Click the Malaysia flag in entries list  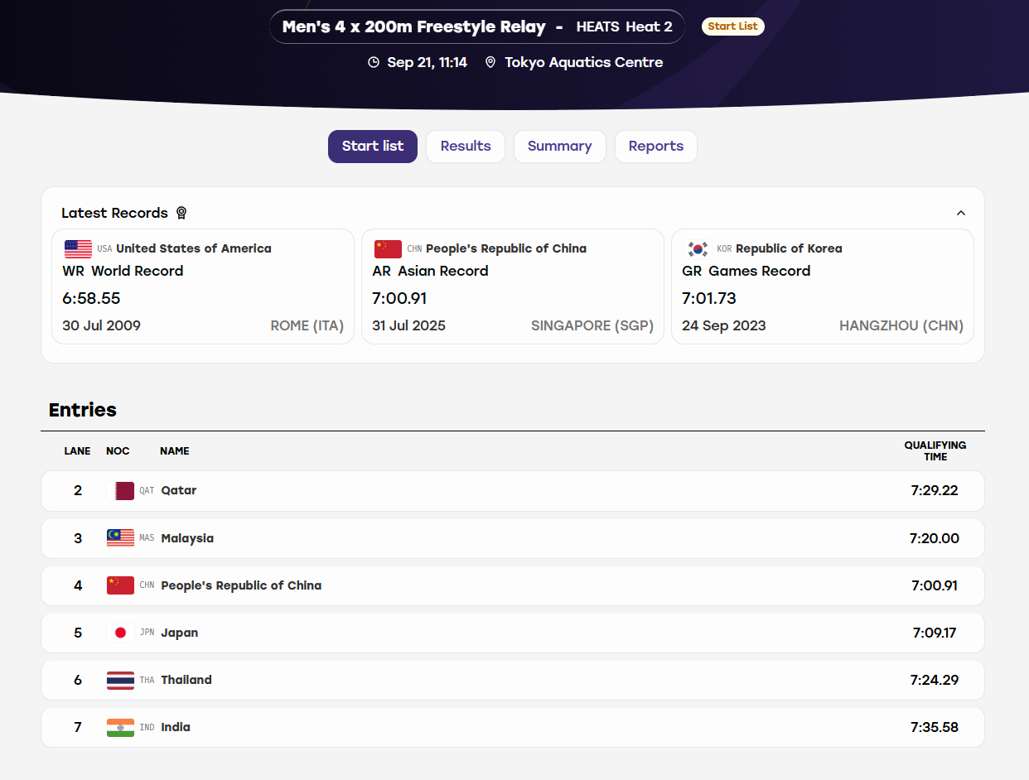[x=120, y=538]
